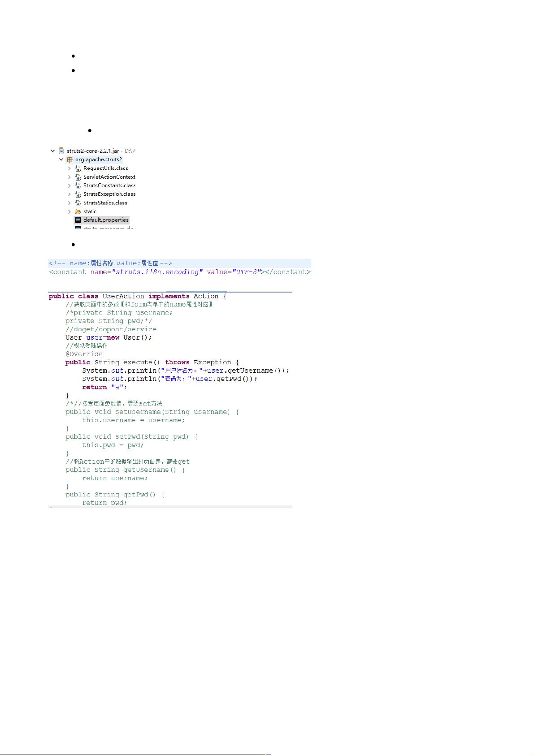Click the 'public String execute() throws Exception' line
This screenshot has width=534, height=755.
[152, 362]
